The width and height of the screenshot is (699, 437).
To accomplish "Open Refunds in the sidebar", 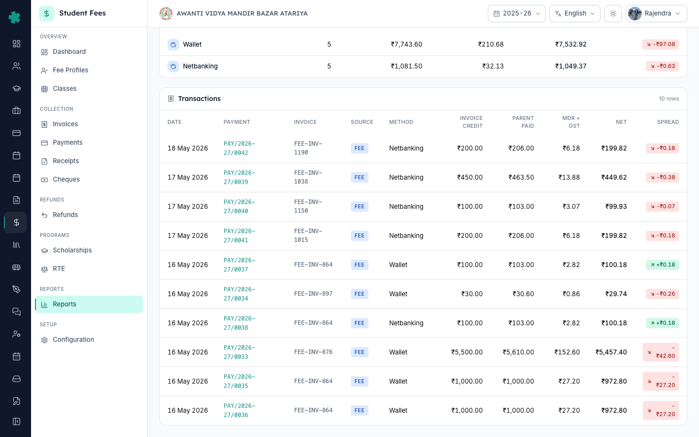I will pos(89,215).
